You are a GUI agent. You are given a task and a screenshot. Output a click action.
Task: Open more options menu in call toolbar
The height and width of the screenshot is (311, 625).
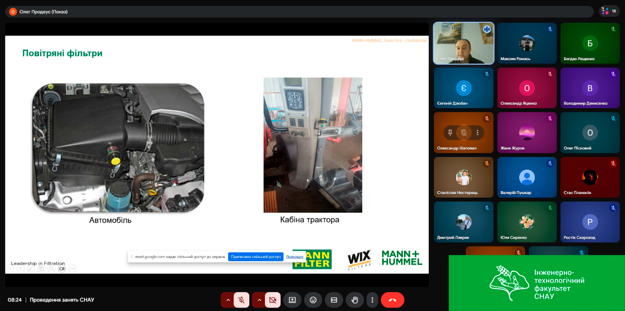coord(372,300)
